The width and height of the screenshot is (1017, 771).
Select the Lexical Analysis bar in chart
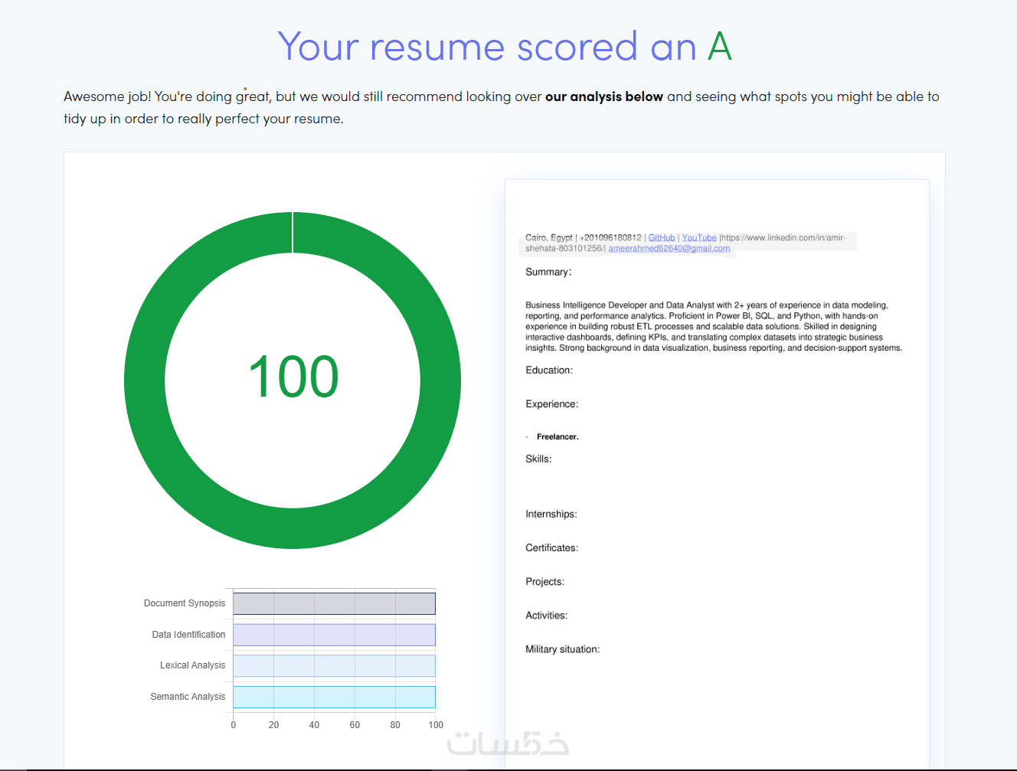[334, 666]
